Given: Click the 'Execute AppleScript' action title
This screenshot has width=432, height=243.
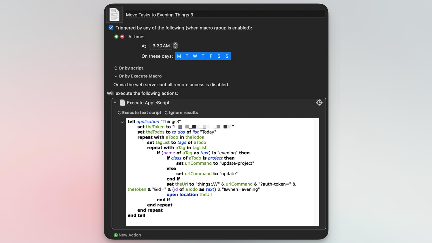Looking at the screenshot, I should tap(148, 103).
